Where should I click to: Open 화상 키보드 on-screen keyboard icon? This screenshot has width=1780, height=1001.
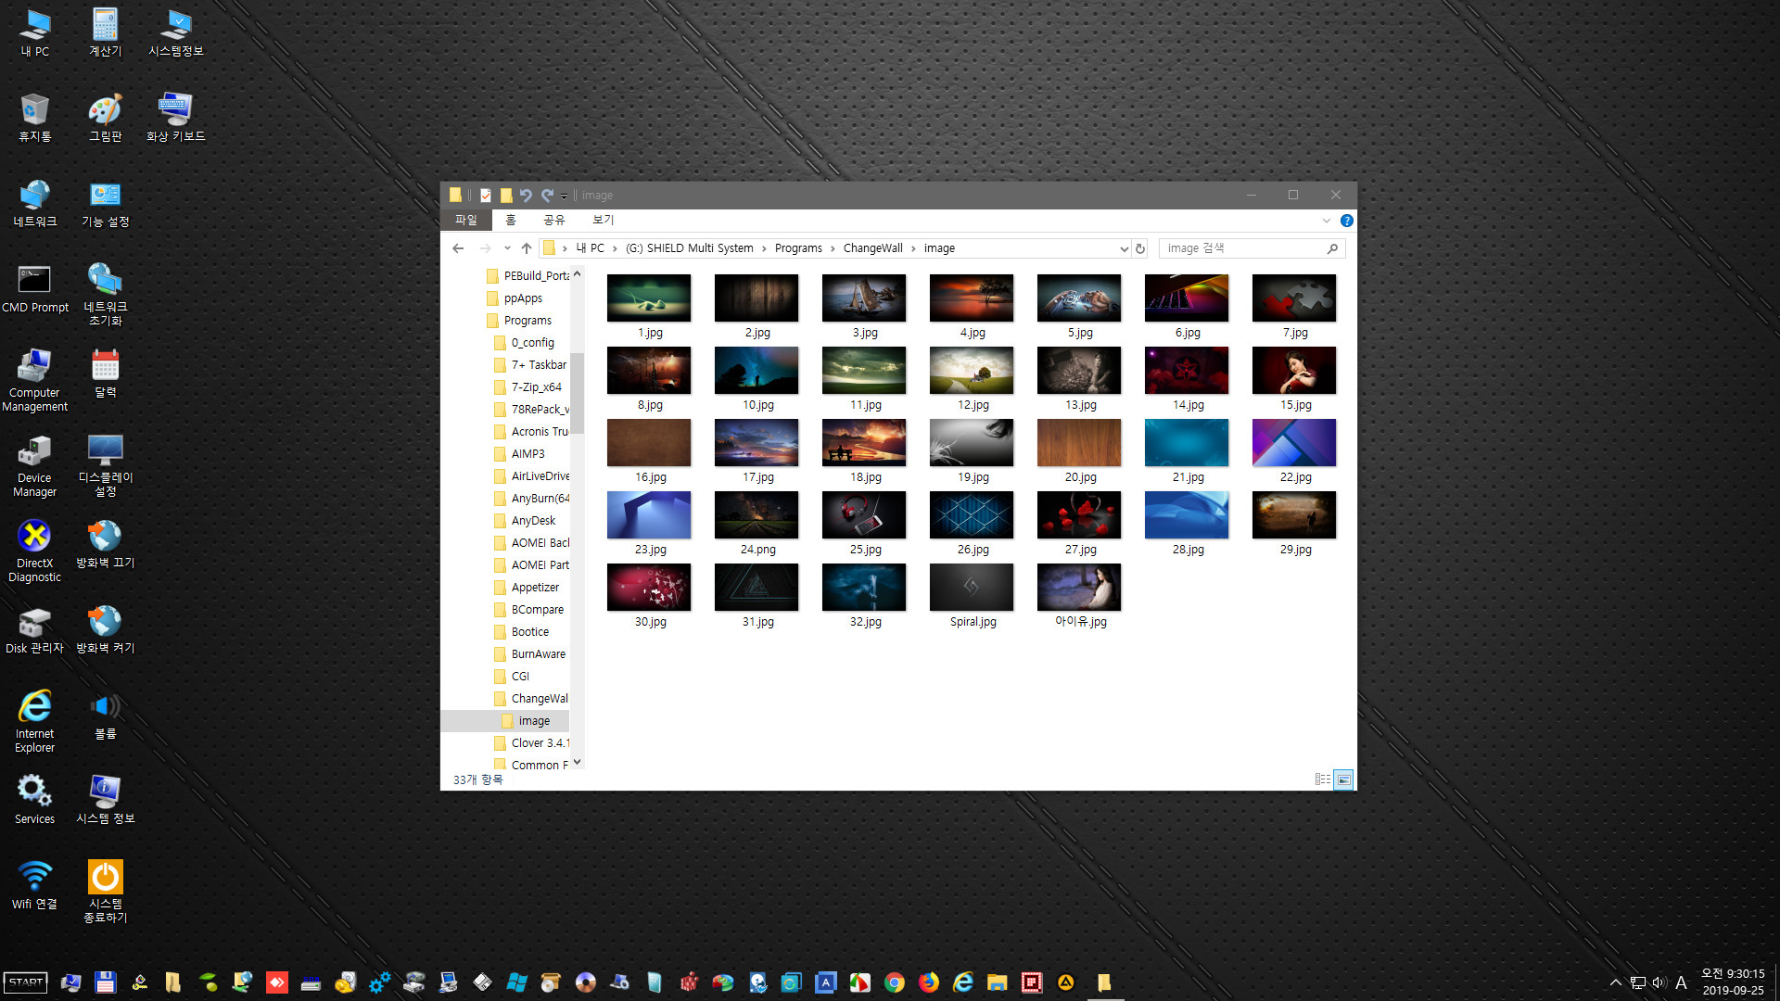176,118
